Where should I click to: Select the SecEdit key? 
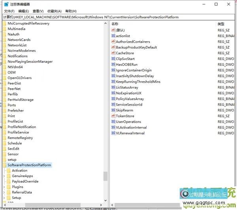[13, 149]
